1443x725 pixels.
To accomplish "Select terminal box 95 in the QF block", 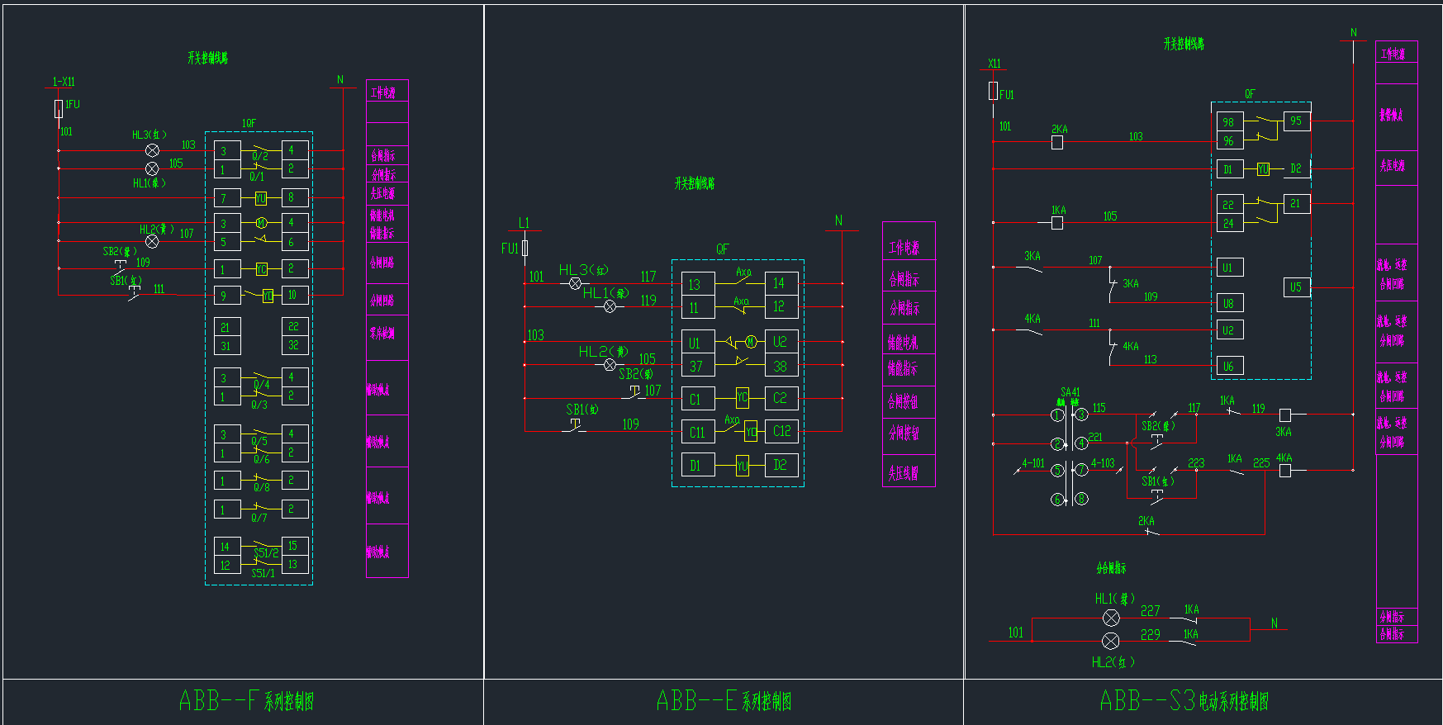I will point(1296,121).
